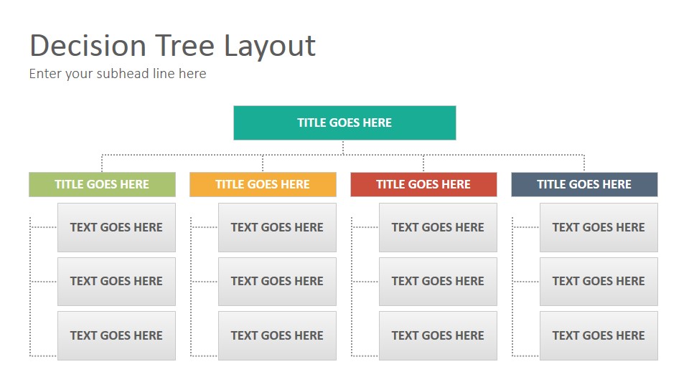Select middle text box under red header
Viewport: 689px width, 387px height.
pos(438,281)
